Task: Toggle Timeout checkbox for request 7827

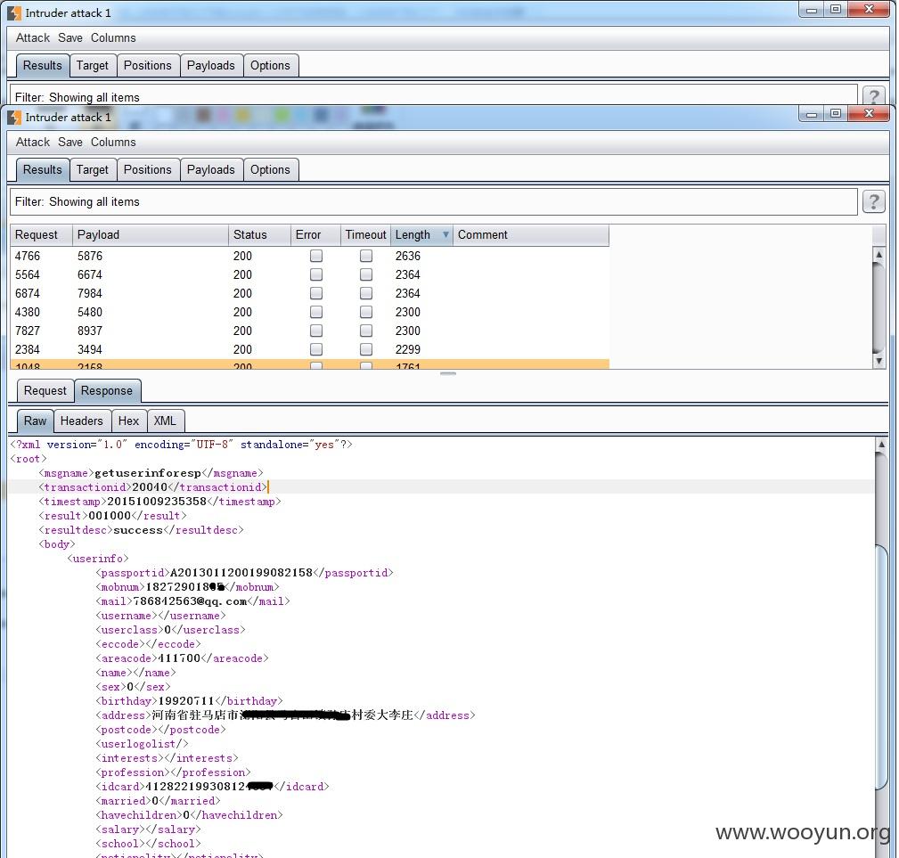Action: coord(366,331)
